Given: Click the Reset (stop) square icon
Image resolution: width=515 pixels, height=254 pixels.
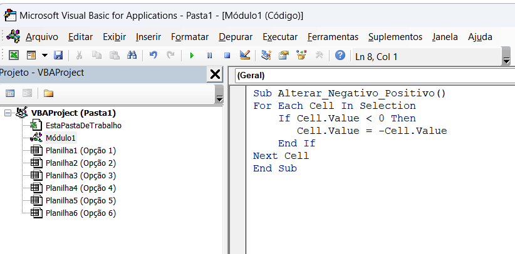Looking at the screenshot, I should coord(227,56).
